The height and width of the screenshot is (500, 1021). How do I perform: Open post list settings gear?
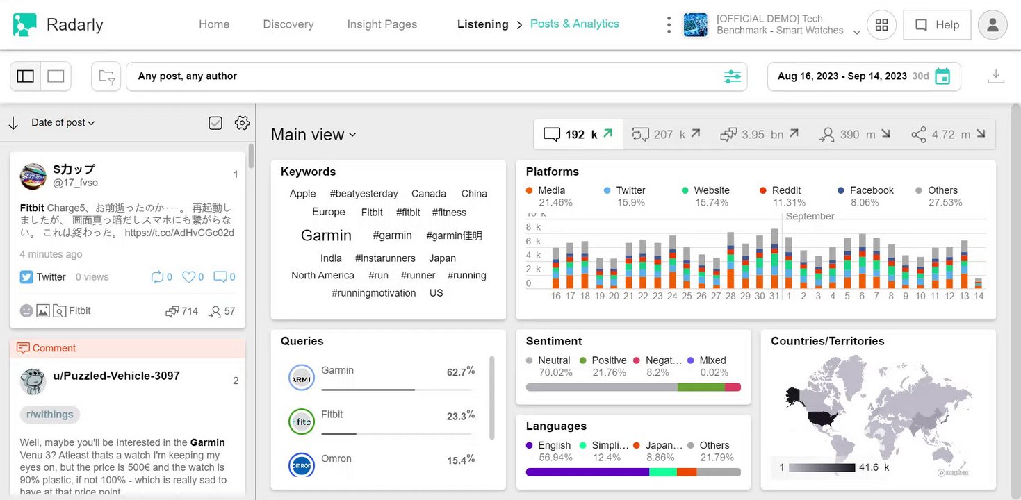(x=242, y=123)
